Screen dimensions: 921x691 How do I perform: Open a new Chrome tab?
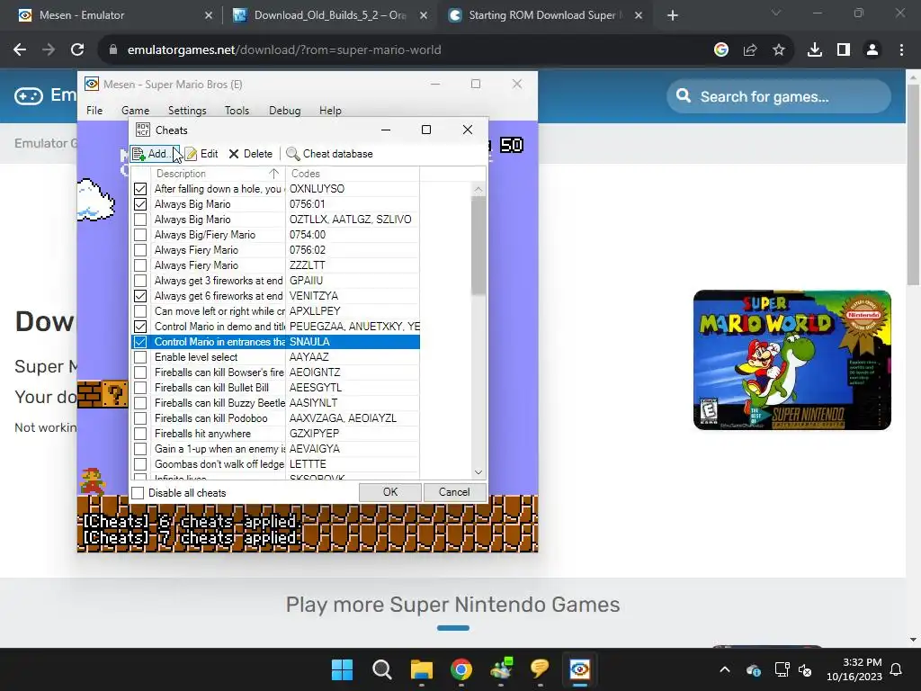coord(673,15)
